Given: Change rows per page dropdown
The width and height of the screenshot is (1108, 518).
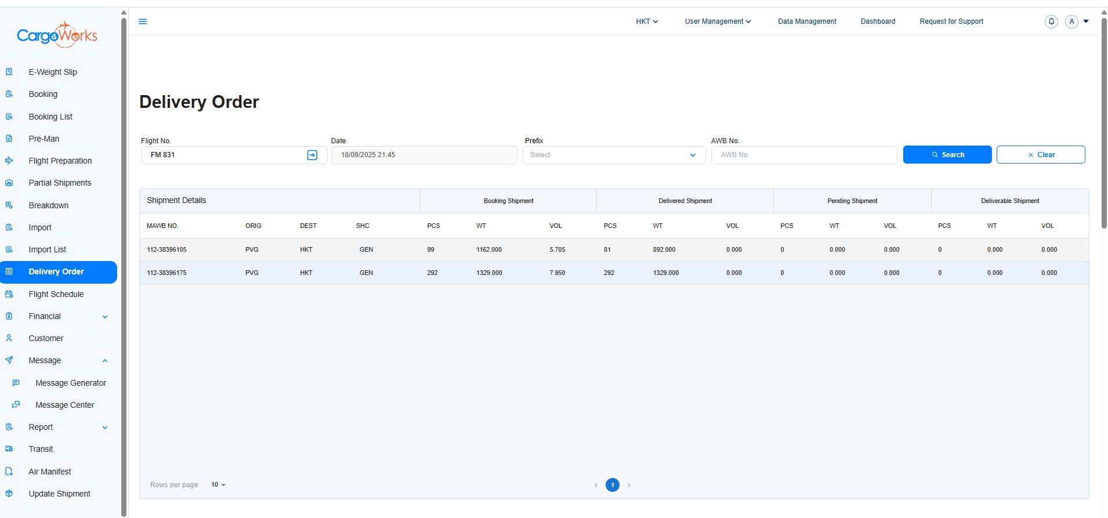Looking at the screenshot, I should coord(218,485).
